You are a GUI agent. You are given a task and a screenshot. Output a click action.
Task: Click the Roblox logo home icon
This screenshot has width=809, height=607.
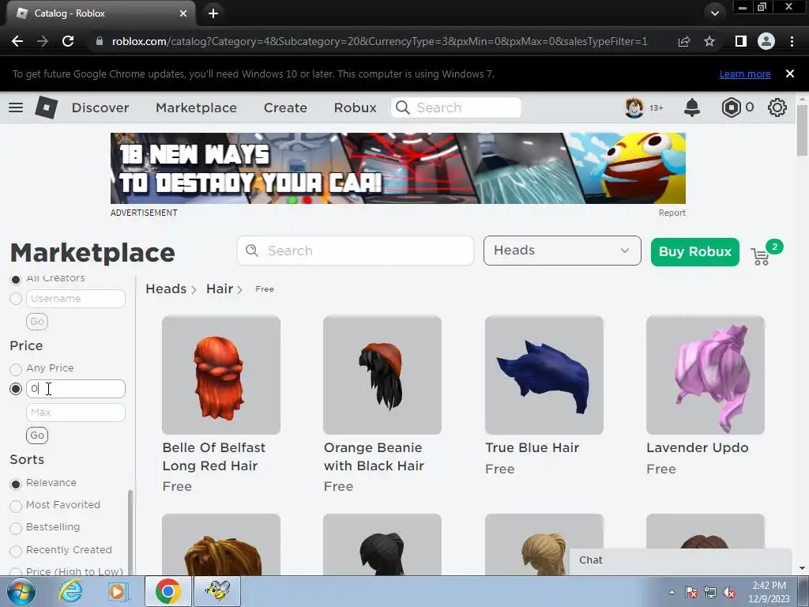pyautogui.click(x=46, y=107)
